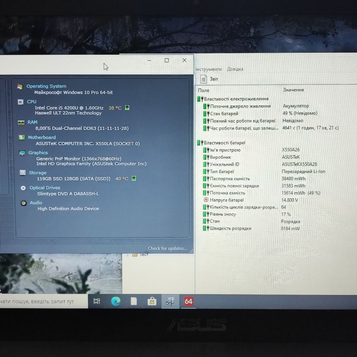Click the 38 °C CPU temperature value

point(115,108)
